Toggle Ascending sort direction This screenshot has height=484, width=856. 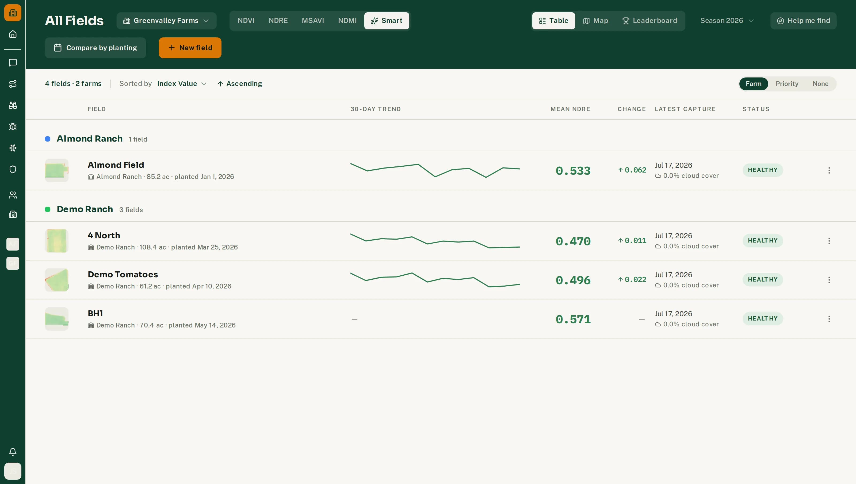tap(240, 84)
